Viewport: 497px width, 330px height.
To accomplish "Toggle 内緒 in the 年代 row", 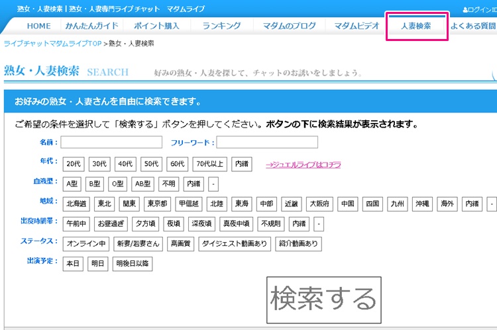I will pyautogui.click(x=242, y=164).
